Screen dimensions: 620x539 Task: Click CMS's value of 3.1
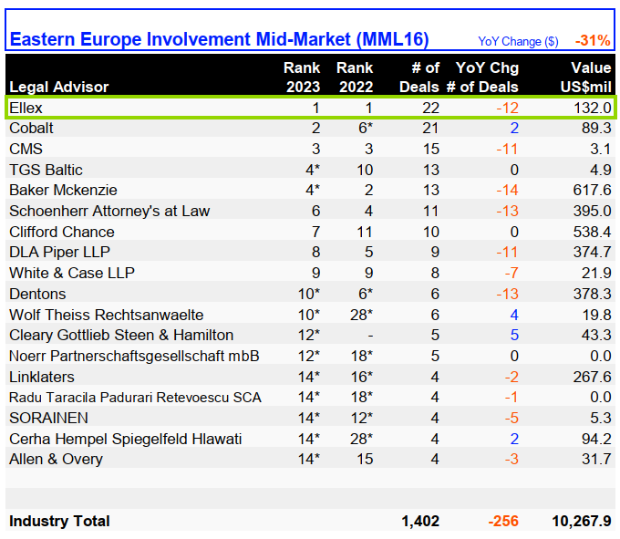click(x=601, y=149)
